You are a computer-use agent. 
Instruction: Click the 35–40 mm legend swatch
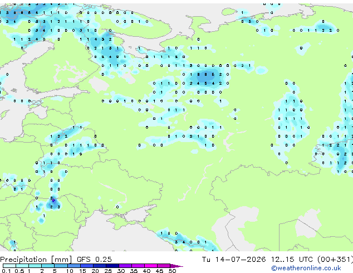138,266
